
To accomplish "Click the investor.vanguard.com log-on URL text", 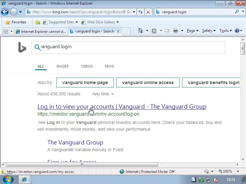I will click(88, 114).
